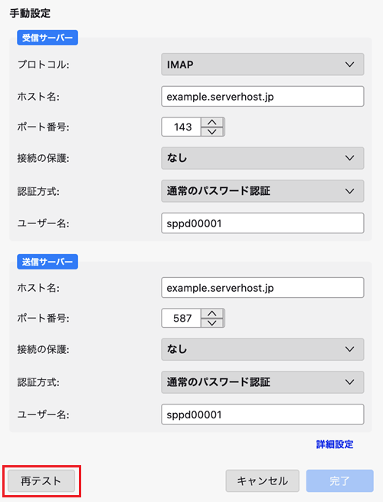The width and height of the screenshot is (383, 502).
Task: Click the 再テスト button
Action: click(41, 481)
